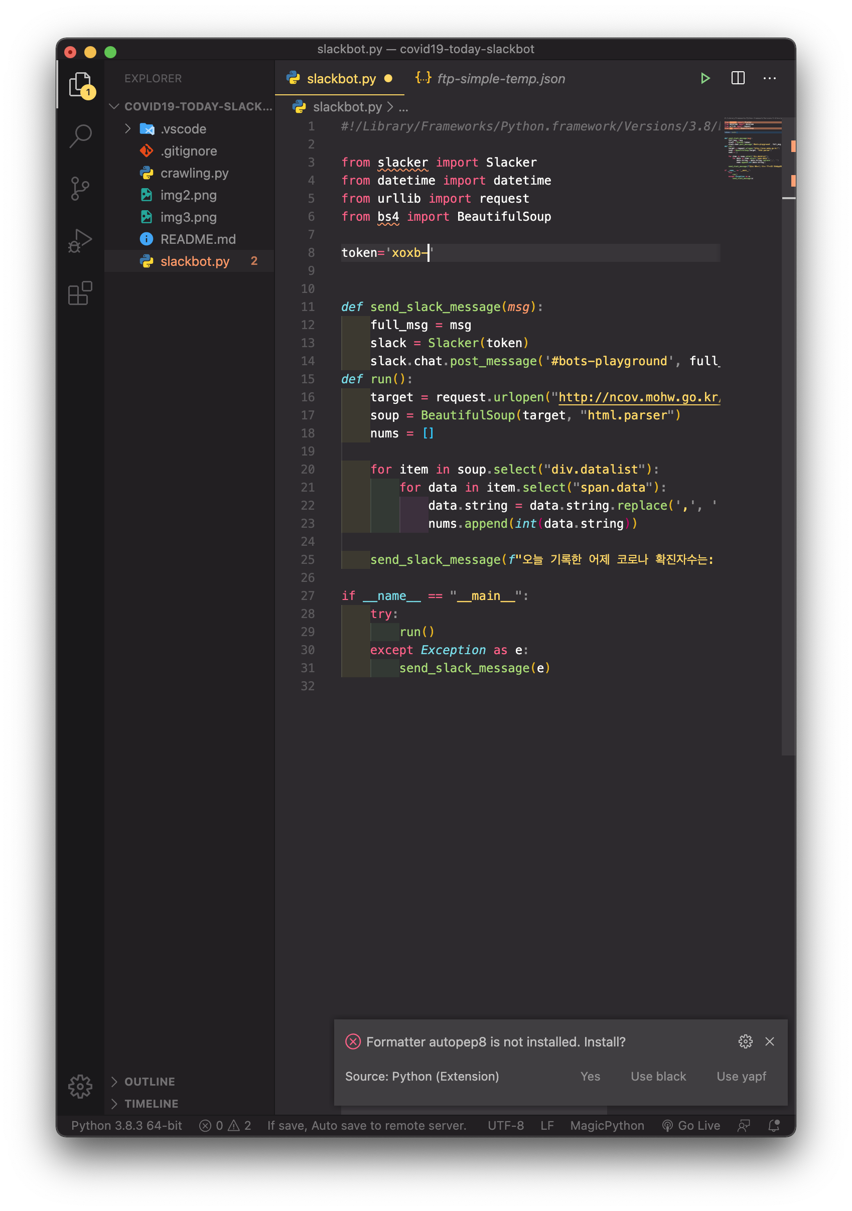Click the EXPLORER panel title
This screenshot has height=1211, width=852.
coord(153,79)
